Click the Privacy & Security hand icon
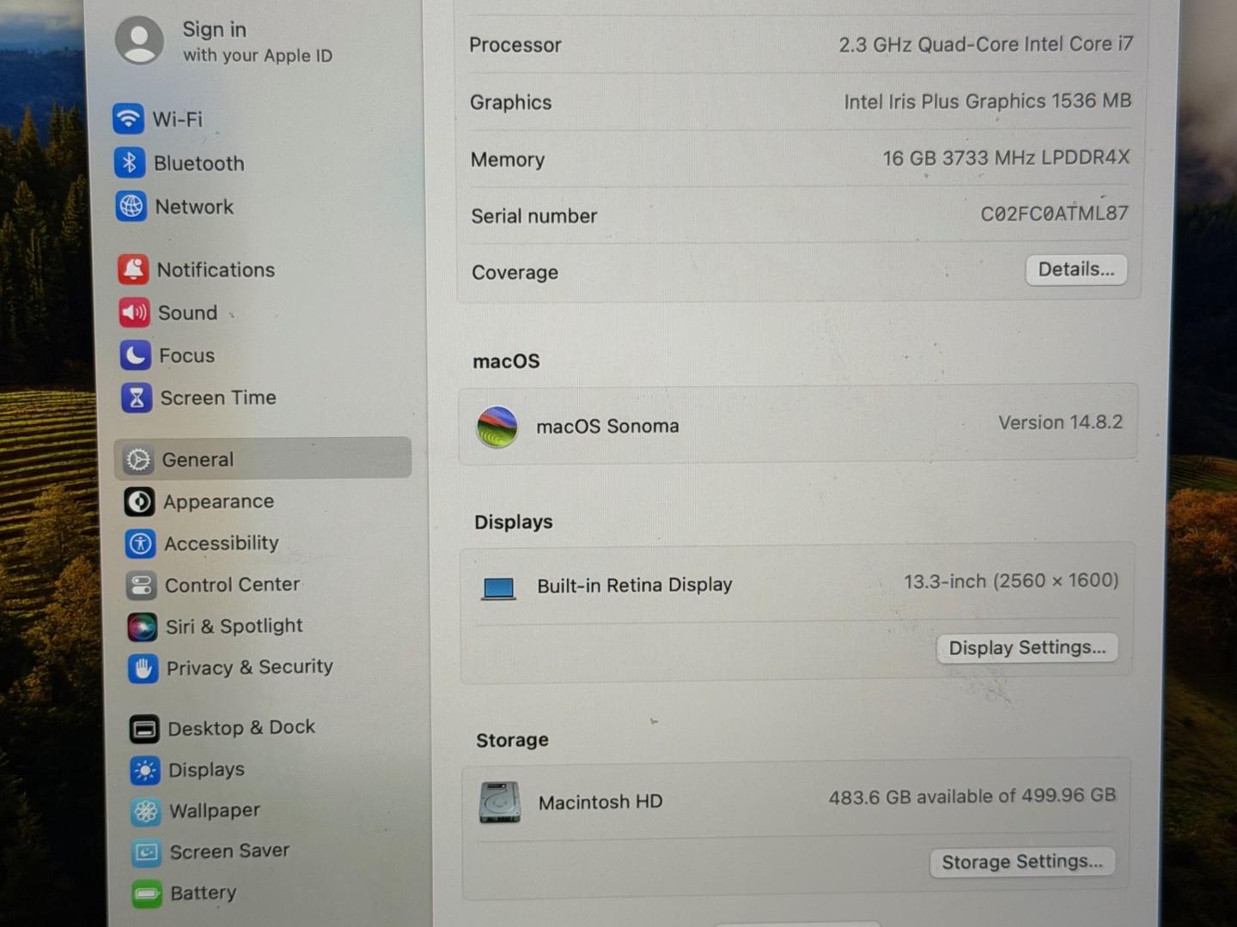 (x=143, y=668)
